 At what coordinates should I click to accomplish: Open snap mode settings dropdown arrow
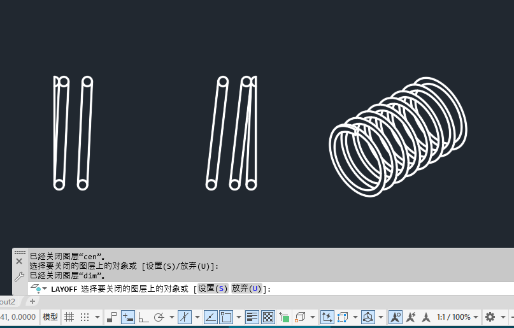[97, 317]
